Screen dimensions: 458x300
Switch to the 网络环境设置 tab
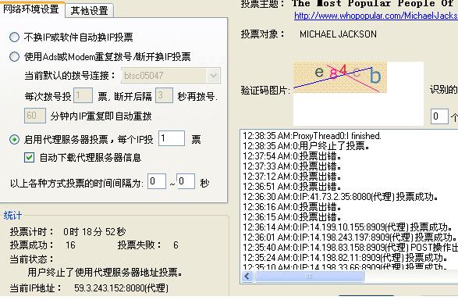(x=31, y=9)
